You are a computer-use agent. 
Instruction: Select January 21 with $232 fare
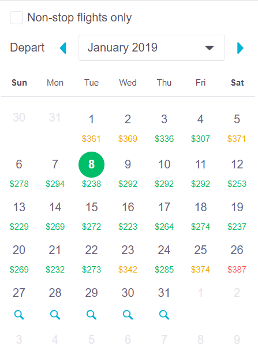pyautogui.click(x=55, y=259)
